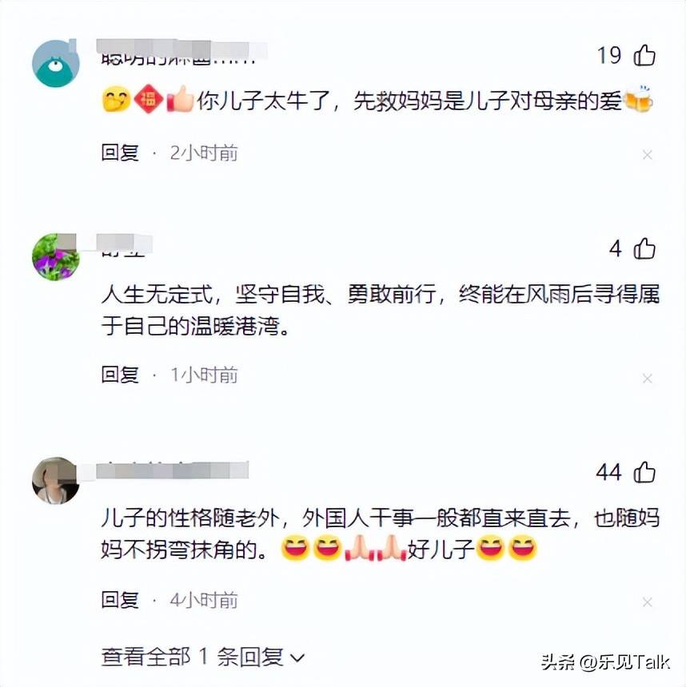
Task: Dismiss the third comment with x icon
Action: [647, 602]
